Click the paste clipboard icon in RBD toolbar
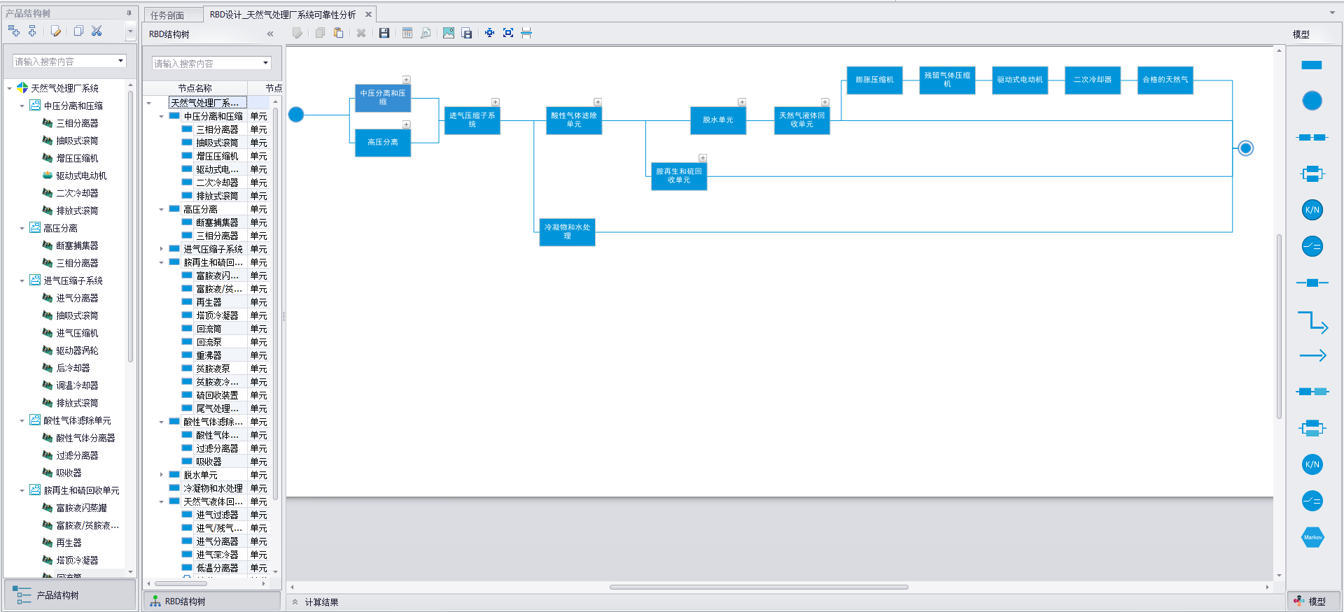 [x=339, y=33]
